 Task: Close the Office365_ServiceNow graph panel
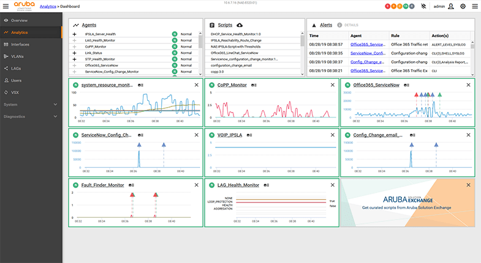(468, 85)
